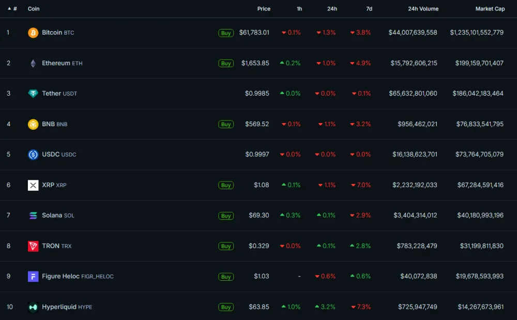This screenshot has width=517, height=320.
Task: Click Buy button for BNB
Action: (226, 124)
